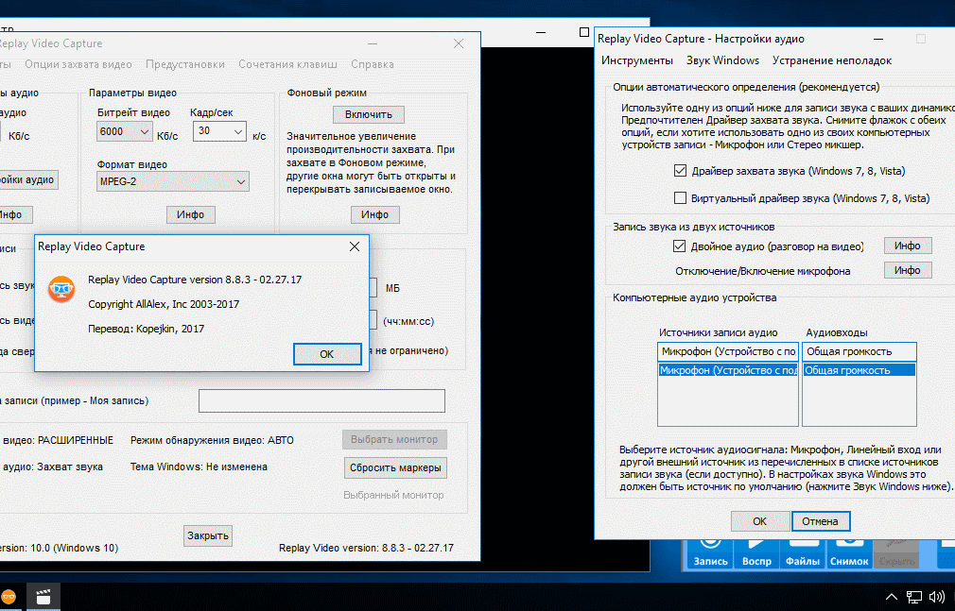The height and width of the screenshot is (611, 955).
Task: Close the Replay Video Capture About dialog
Action: pyautogui.click(x=355, y=246)
